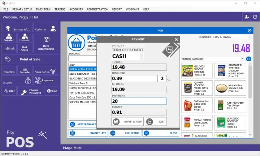The image size is (260, 156).
Task: Select Saffola Active Edible Oil product card
Action: point(197,105)
